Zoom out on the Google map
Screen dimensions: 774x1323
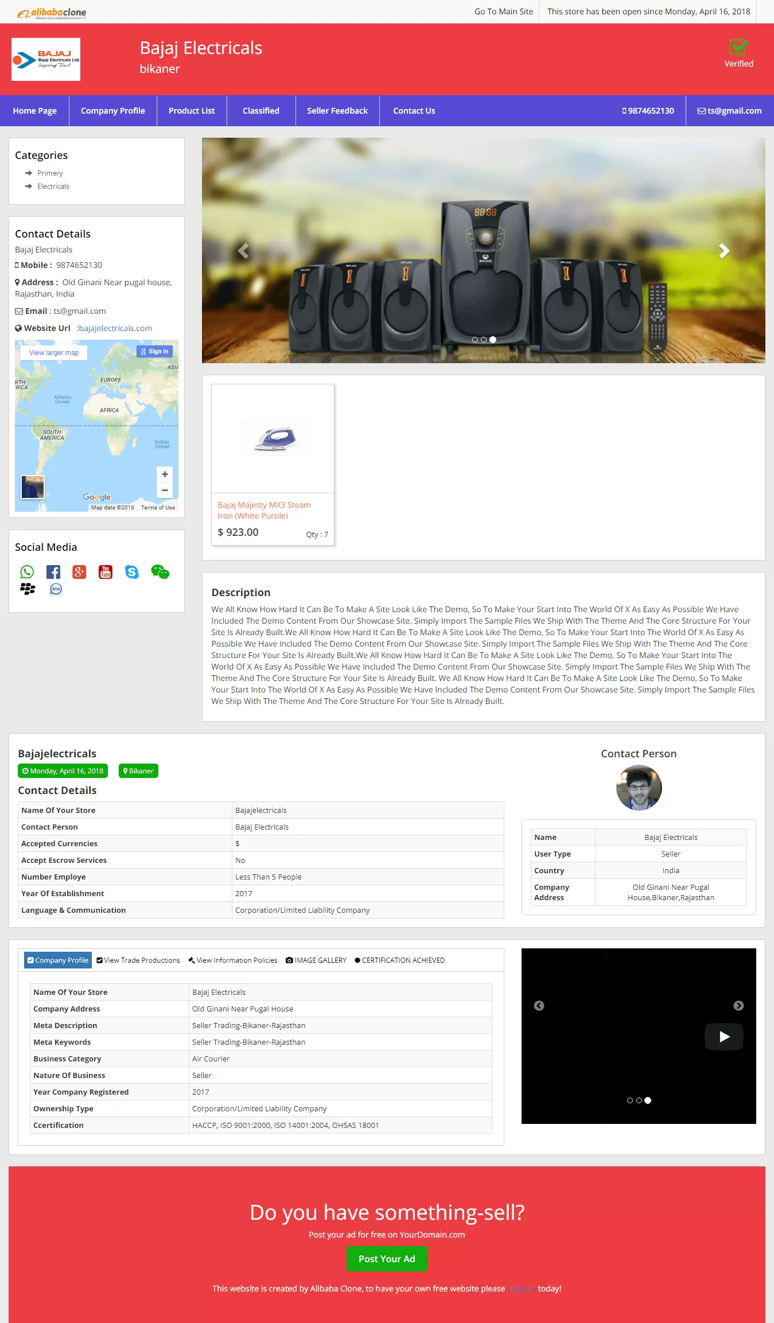165,490
